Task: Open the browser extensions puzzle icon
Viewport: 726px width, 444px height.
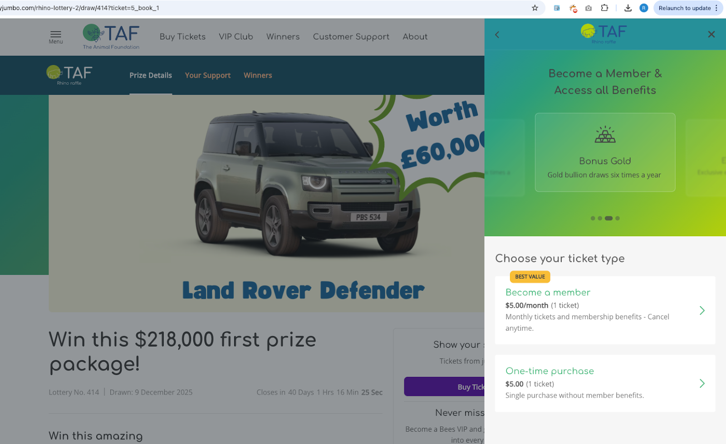Action: pos(604,8)
